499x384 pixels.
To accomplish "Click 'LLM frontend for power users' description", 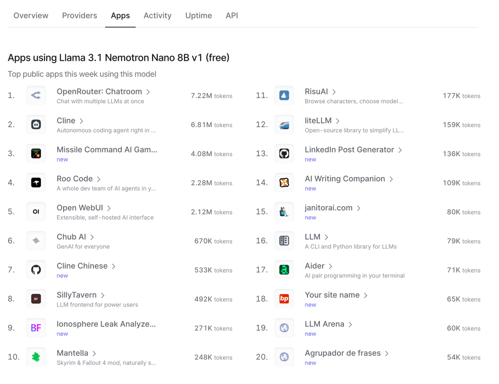I will pyautogui.click(x=97, y=305).
